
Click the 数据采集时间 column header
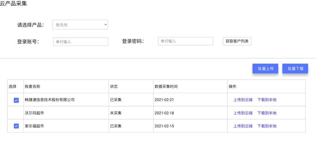coord(166,86)
